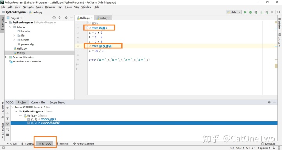Collapse 'Found 2 TODO items' node
Screen dimensions: 282x150
pyautogui.click(x=12, y=107)
